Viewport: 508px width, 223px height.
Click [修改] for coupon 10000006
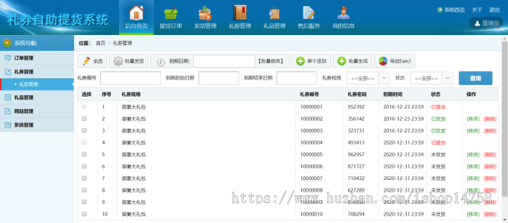[473, 167]
